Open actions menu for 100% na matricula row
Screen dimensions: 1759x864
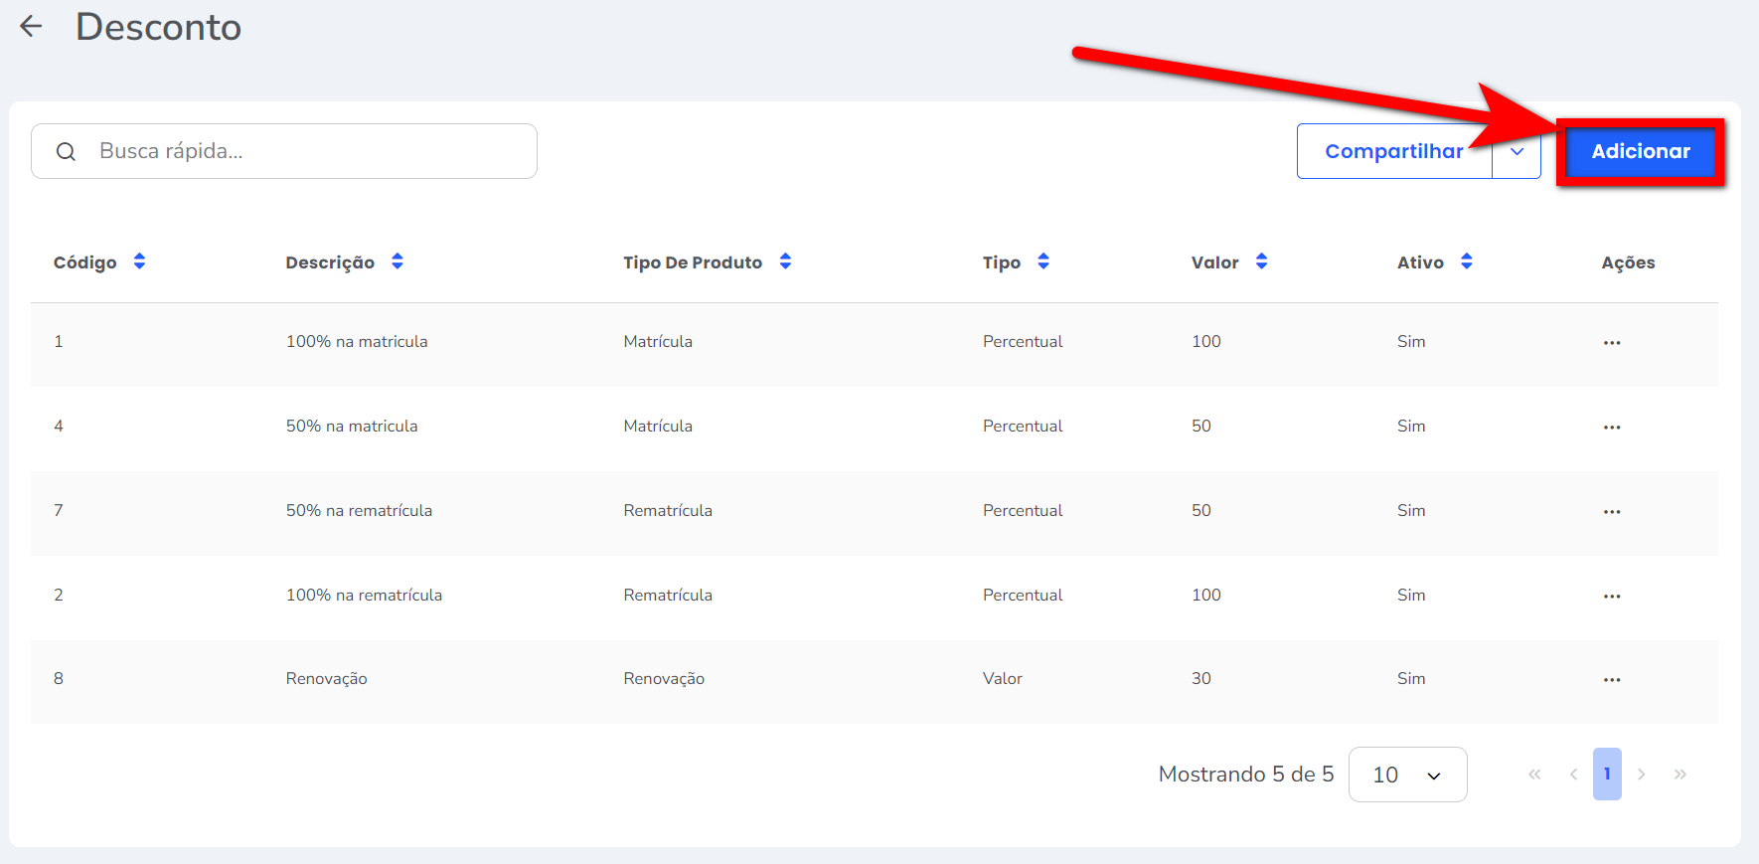[1611, 342]
